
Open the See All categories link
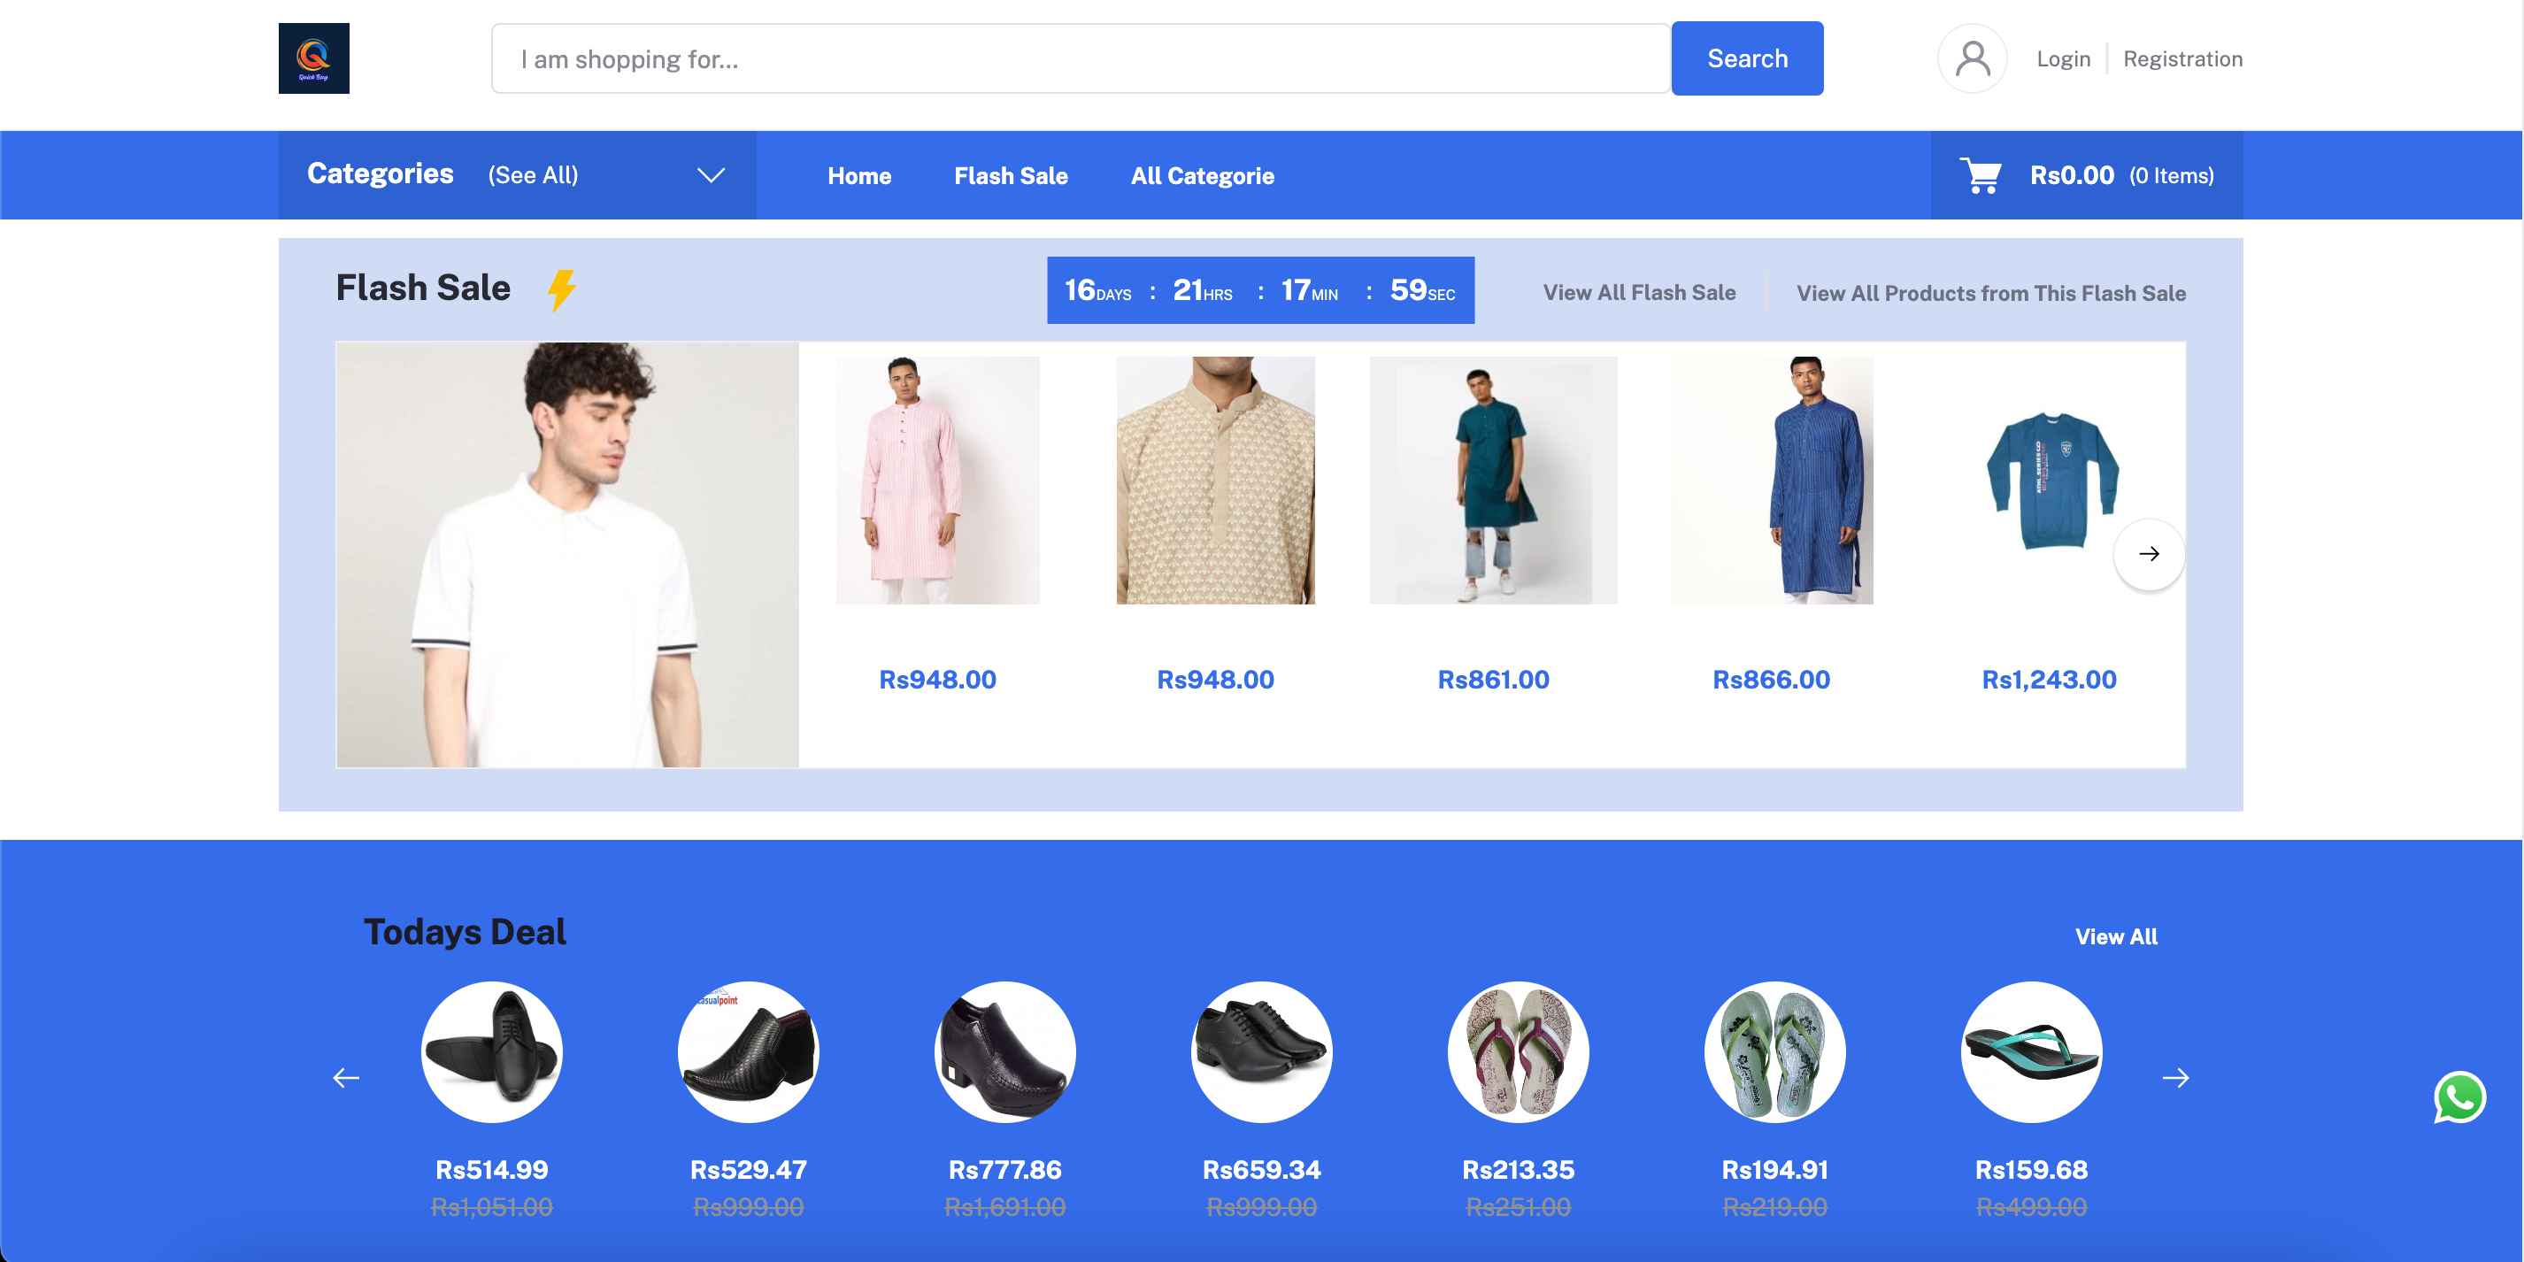[x=533, y=175]
